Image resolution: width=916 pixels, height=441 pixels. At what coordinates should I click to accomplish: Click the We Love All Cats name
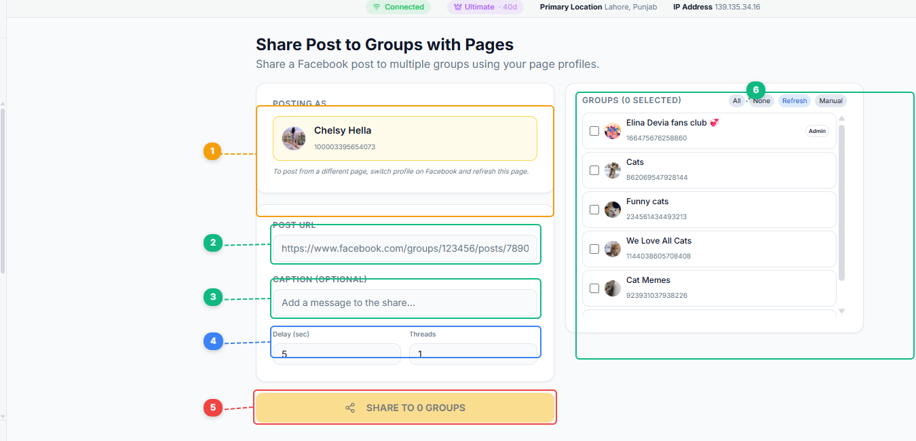point(659,241)
